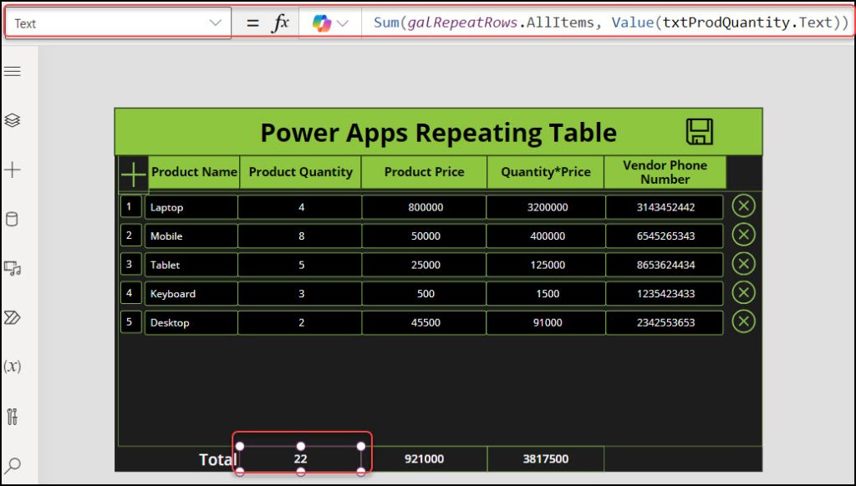Viewport: 856px width, 486px height.
Task: Click vendor phone 2342553653
Action: point(665,322)
